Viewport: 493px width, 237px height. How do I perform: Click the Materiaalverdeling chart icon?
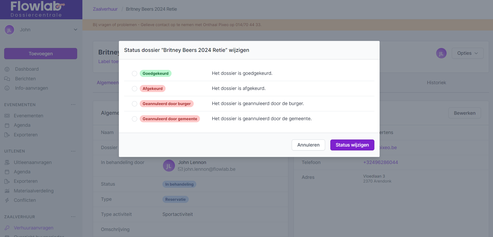pyautogui.click(x=7, y=191)
